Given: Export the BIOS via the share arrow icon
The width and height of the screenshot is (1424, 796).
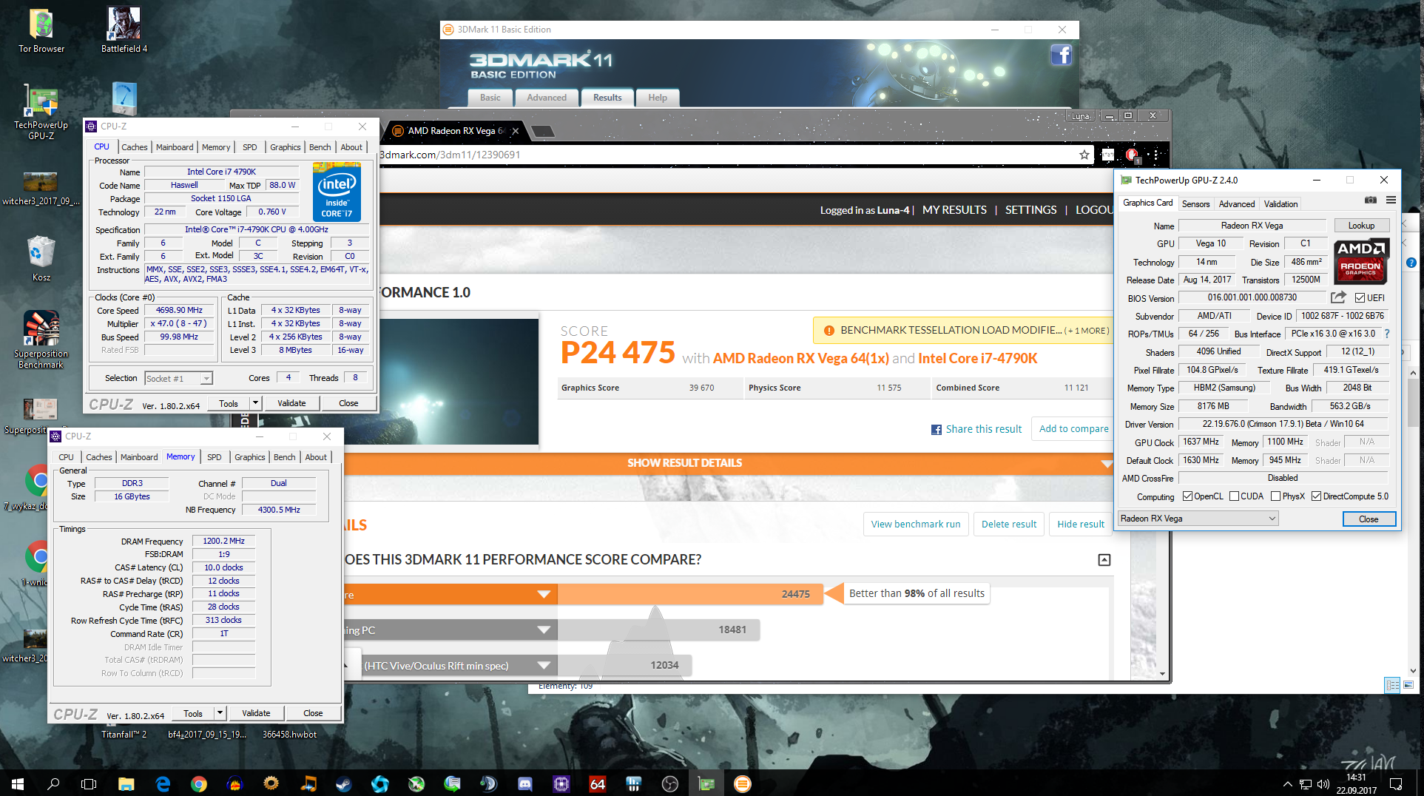Looking at the screenshot, I should (x=1338, y=297).
